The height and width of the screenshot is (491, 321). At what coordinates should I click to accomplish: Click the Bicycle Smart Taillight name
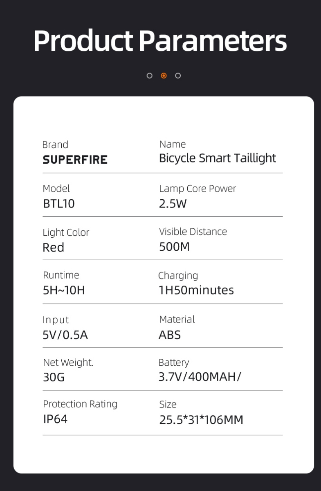[218, 159]
